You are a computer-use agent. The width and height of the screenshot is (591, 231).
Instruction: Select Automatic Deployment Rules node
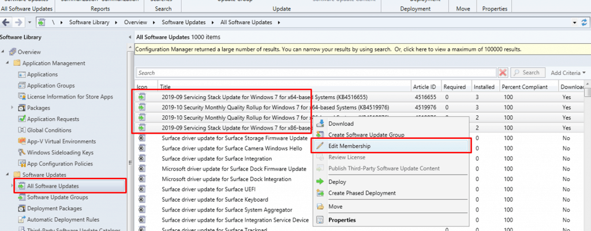63,219
